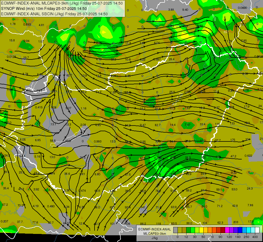Click the map value 9.40
263x242 pixels.
[185, 10]
